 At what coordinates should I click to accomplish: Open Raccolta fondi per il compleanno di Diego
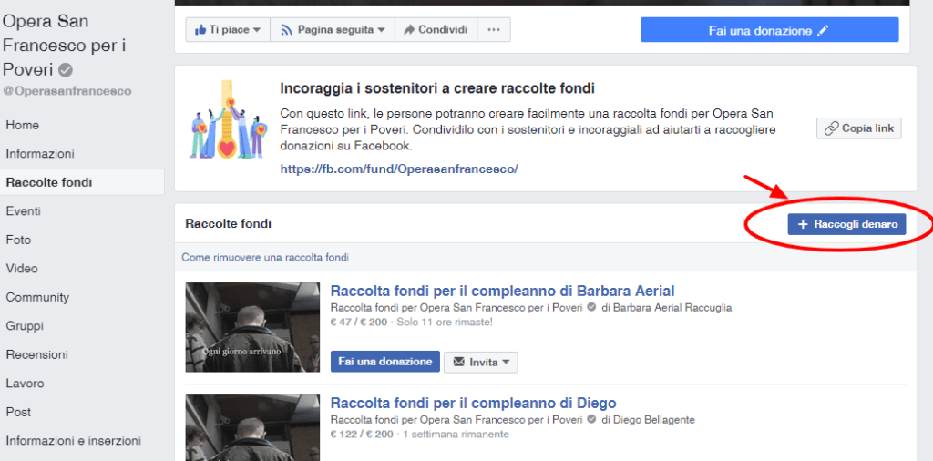point(473,403)
